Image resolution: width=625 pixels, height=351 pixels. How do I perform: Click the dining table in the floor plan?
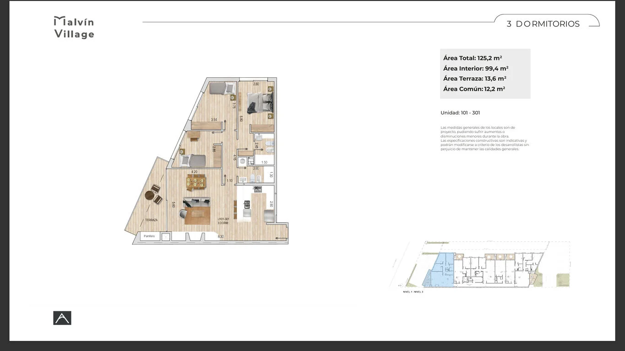pyautogui.click(x=196, y=183)
